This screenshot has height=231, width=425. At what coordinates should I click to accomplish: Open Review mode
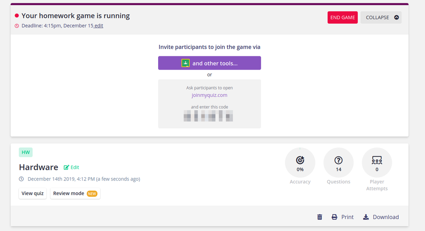point(75,193)
